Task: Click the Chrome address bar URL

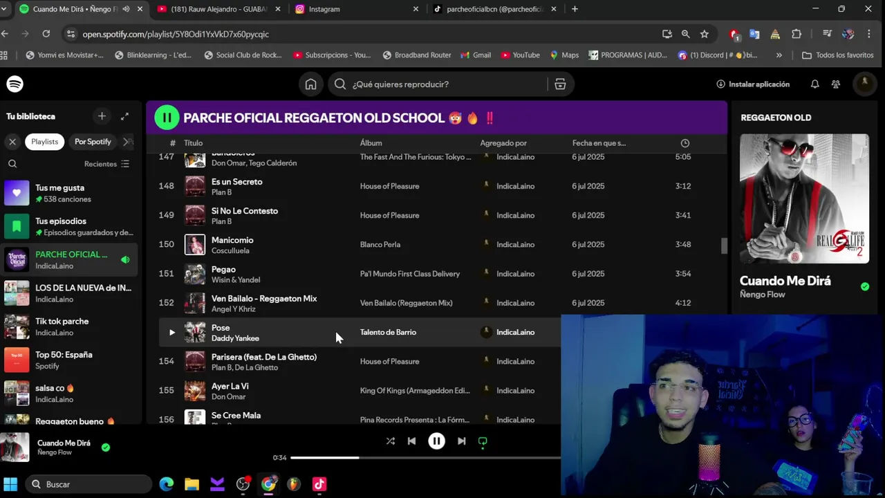Action: pyautogui.click(x=176, y=34)
